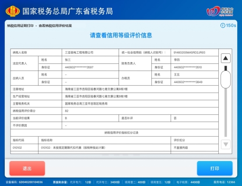Click the 代开专六 12份 status entry
Viewport: 242px width, 186px height.
coord(81,182)
